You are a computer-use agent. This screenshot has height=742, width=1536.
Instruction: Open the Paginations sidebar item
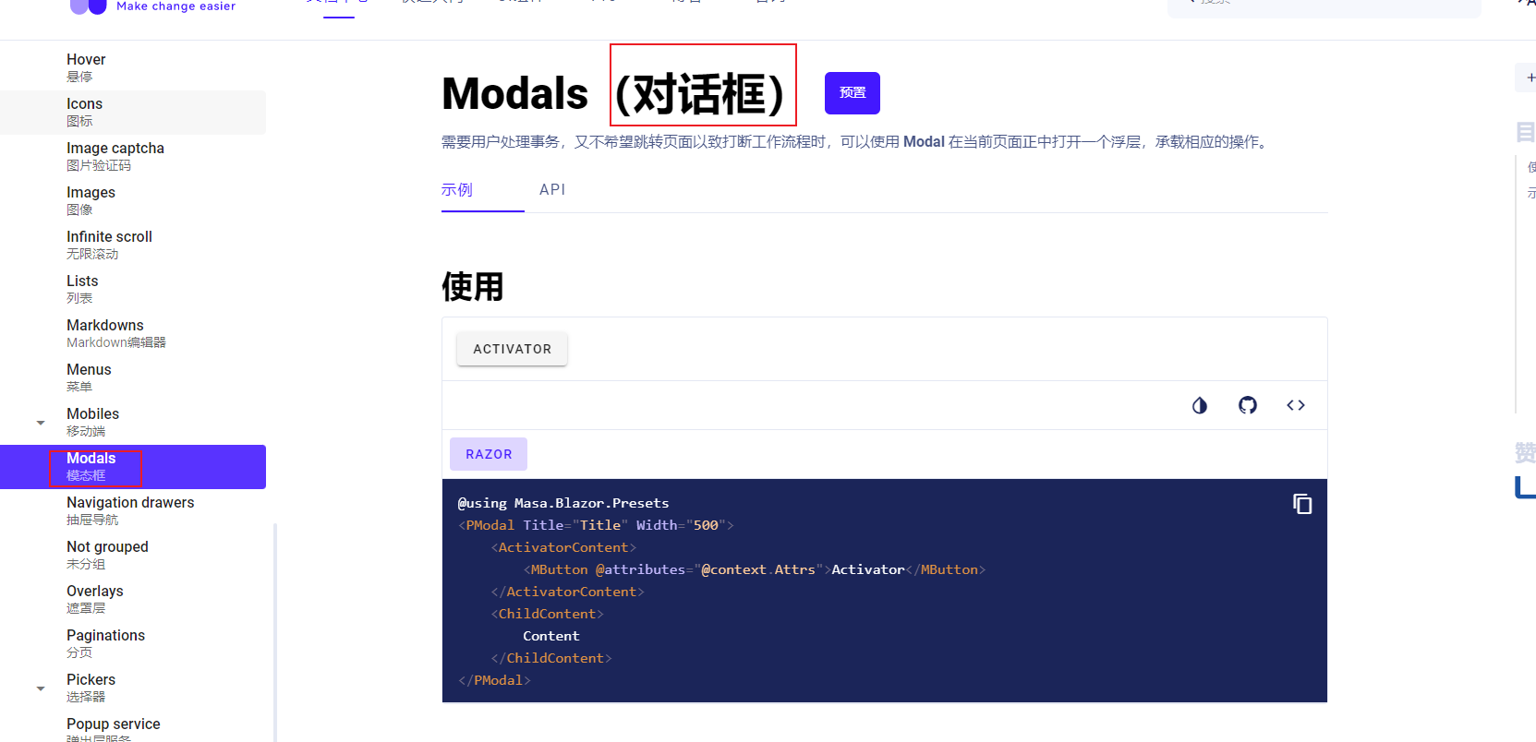pos(133,643)
